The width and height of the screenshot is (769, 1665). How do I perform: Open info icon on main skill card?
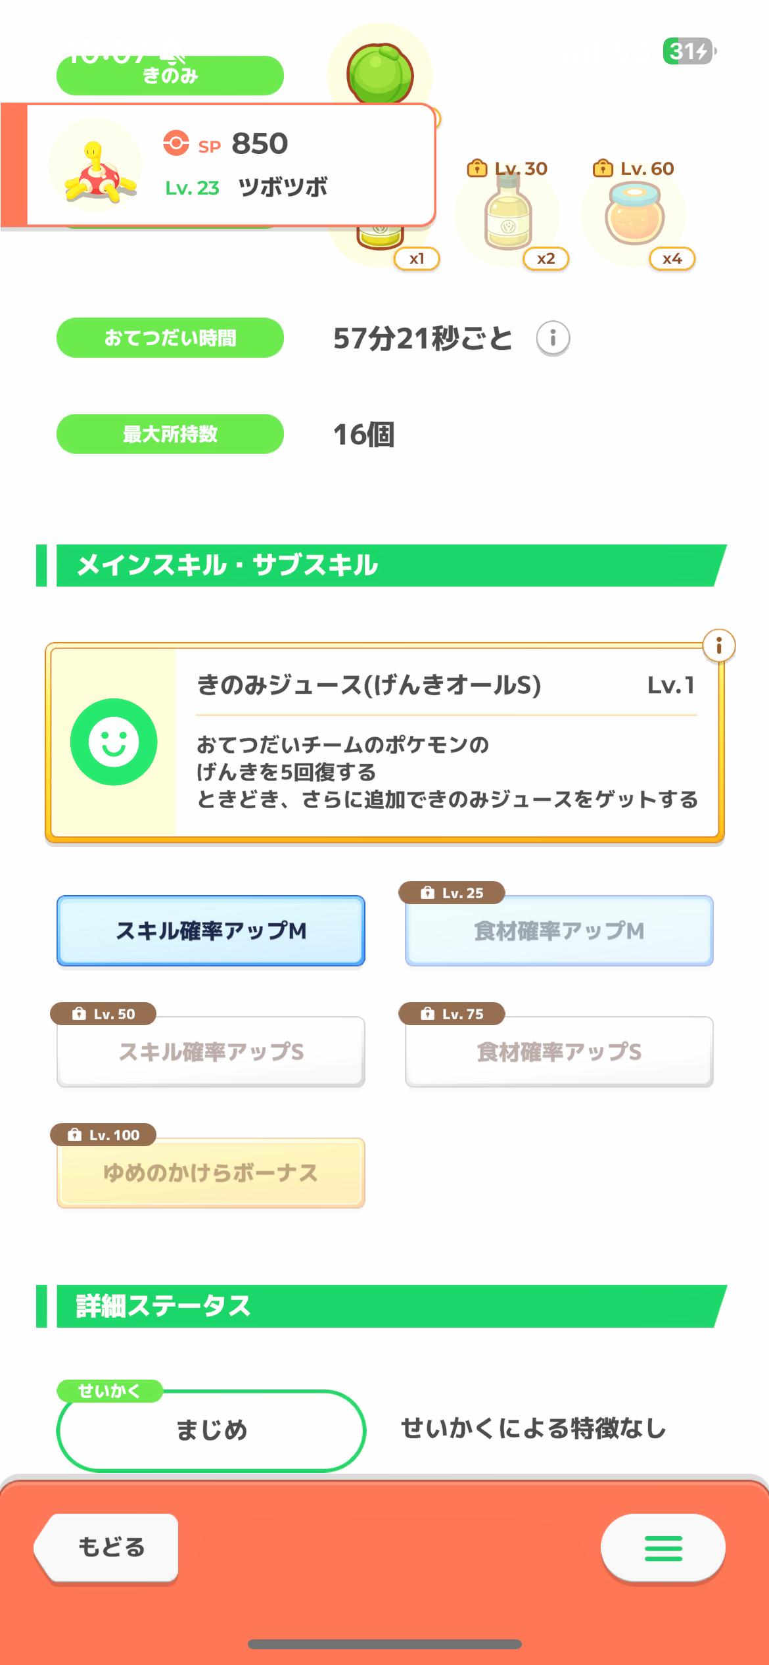718,646
